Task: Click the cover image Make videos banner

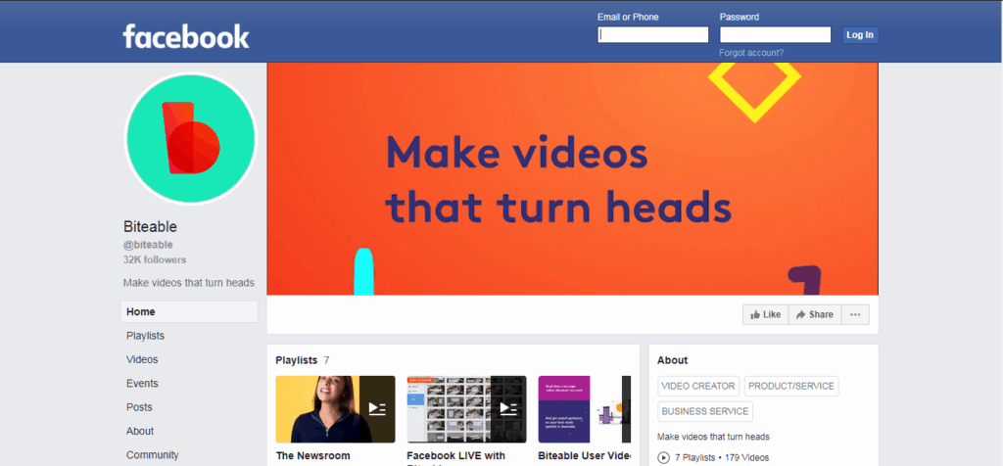Action: pyautogui.click(x=572, y=179)
